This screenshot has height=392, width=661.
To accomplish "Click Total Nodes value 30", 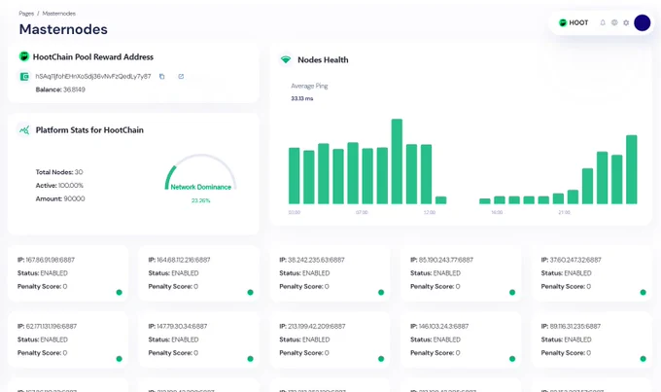I will tap(79, 172).
